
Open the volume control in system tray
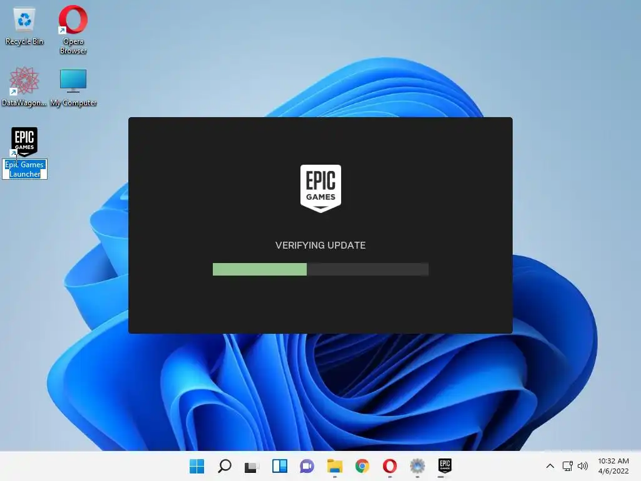point(583,466)
